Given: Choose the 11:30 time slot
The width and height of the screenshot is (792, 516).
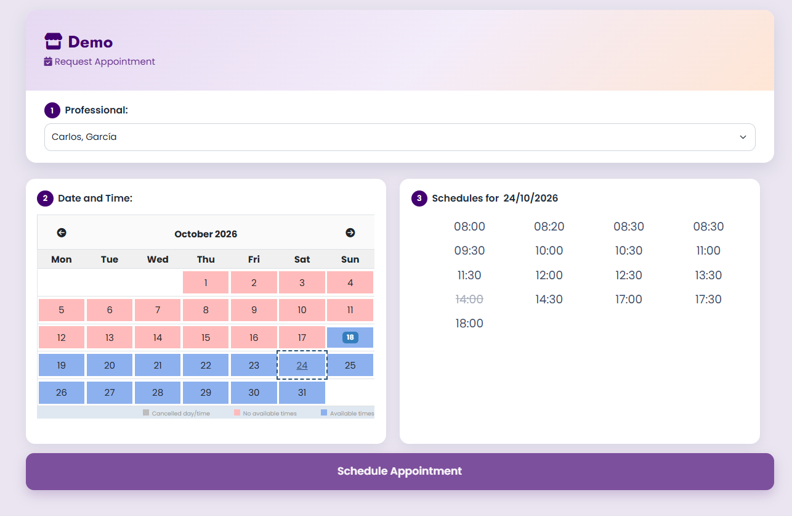Looking at the screenshot, I should tap(469, 276).
